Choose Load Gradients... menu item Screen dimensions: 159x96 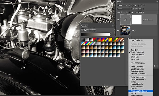(x=138, y=69)
